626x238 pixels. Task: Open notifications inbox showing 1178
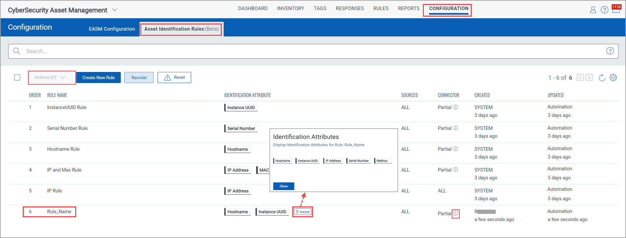coord(616,9)
